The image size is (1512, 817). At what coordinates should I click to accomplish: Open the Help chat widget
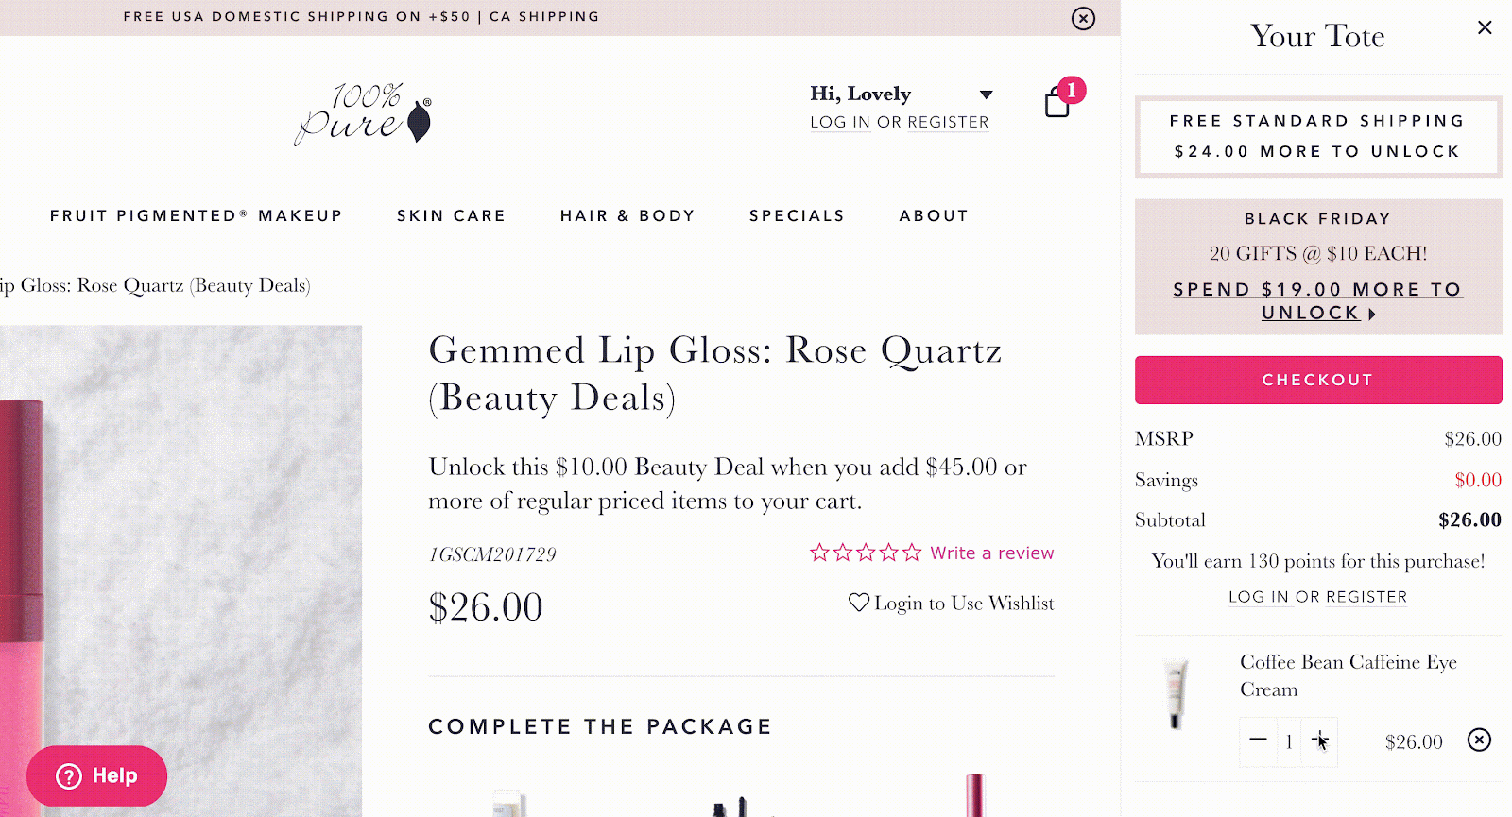(x=96, y=775)
